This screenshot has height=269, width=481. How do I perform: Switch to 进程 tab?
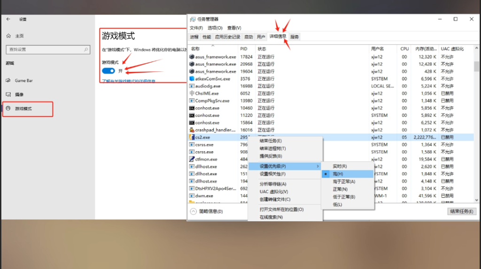coord(194,37)
